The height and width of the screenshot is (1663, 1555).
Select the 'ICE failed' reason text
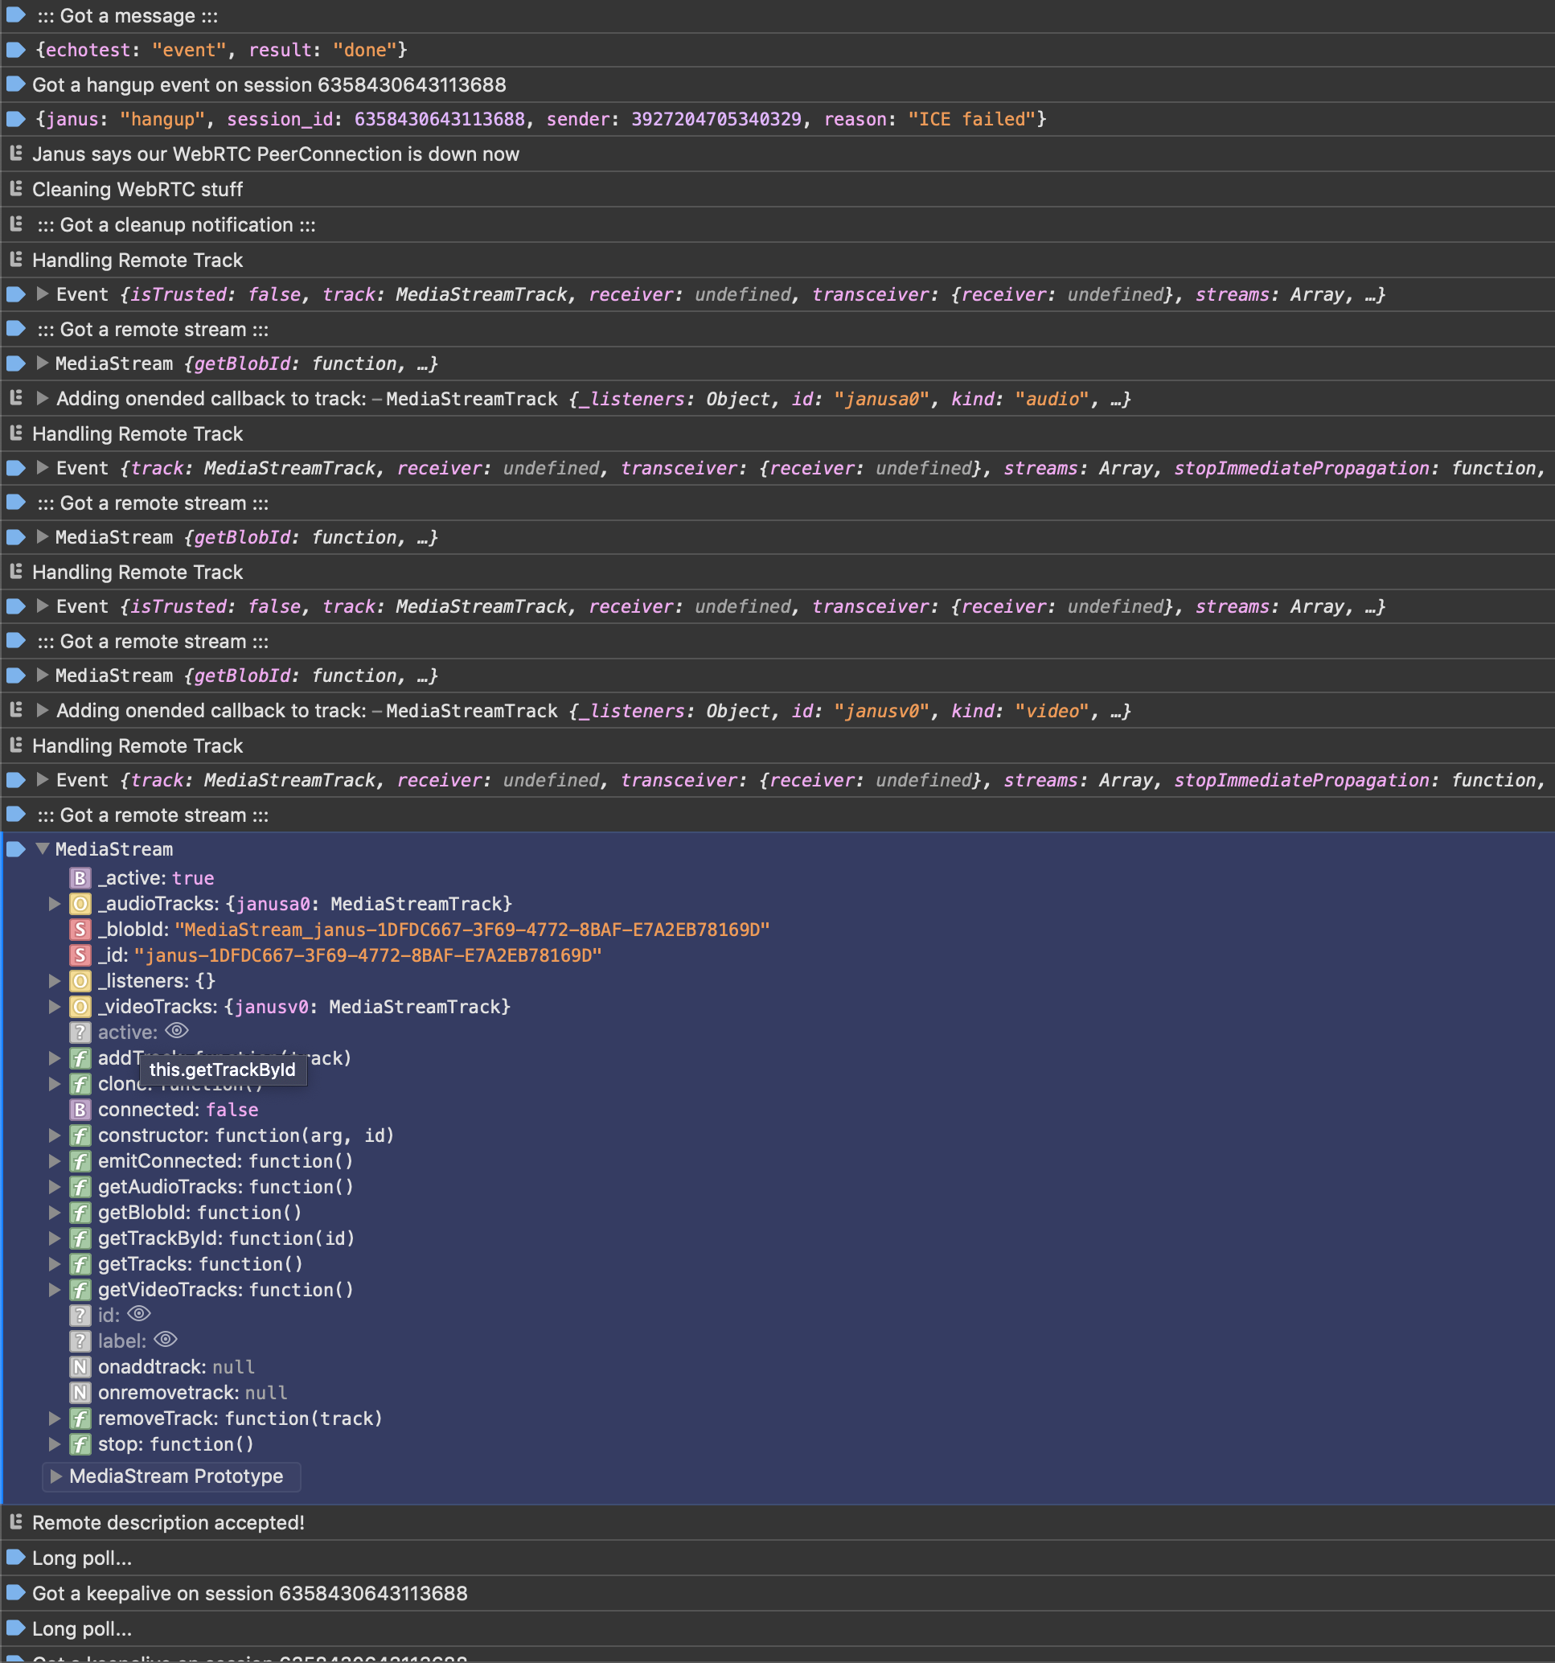point(972,119)
